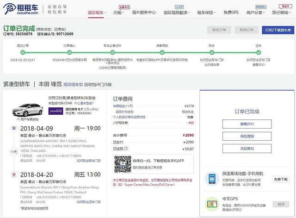Switch to the 国际租车 tab
This screenshot has width=296, height=218.
(97, 12)
